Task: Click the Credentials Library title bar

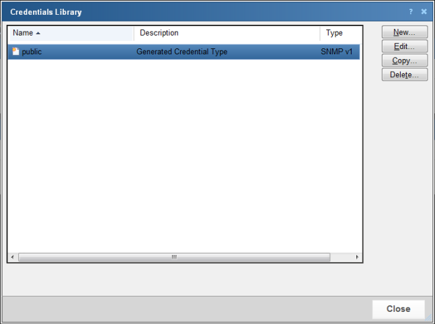Action: [x=202, y=12]
